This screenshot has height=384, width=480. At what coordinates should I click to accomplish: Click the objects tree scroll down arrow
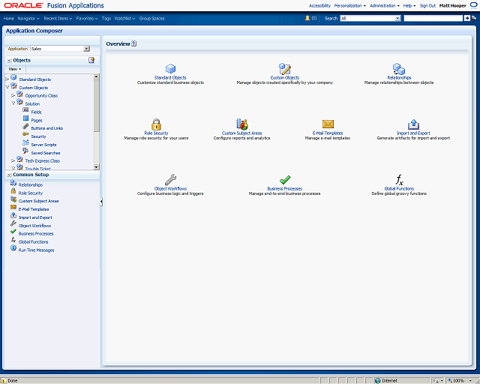(97, 167)
